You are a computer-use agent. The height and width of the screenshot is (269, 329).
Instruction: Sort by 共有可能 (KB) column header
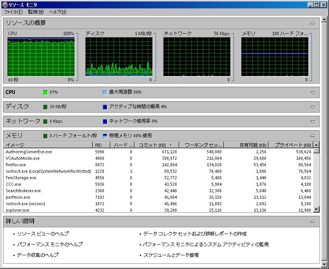click(246, 145)
